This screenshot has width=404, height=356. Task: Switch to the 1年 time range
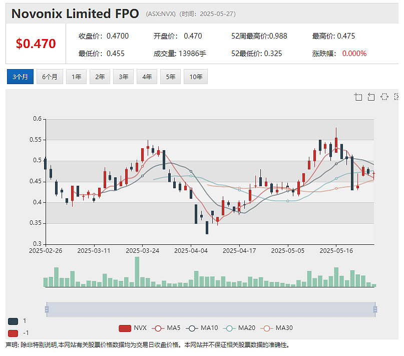tap(76, 77)
